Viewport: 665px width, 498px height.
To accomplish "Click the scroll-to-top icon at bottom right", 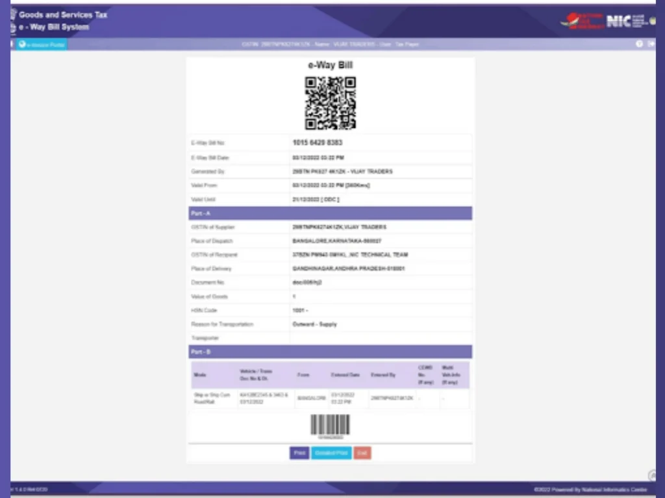I will coord(652,475).
